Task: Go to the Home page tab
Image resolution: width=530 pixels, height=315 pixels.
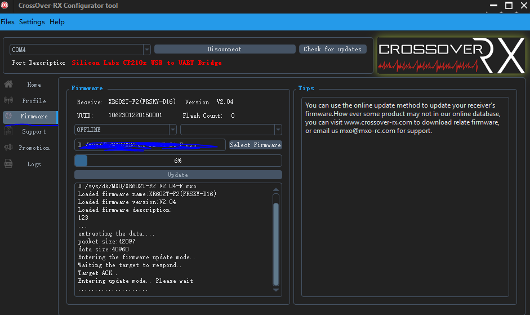Action: pos(34,85)
